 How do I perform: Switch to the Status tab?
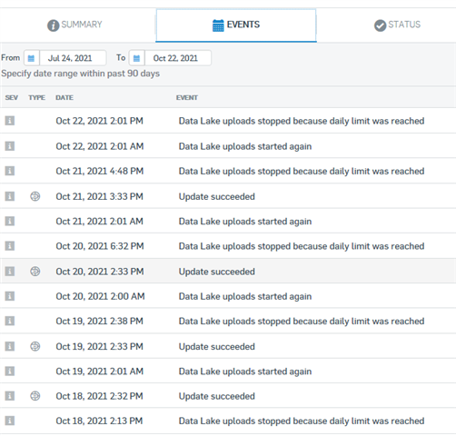click(397, 25)
